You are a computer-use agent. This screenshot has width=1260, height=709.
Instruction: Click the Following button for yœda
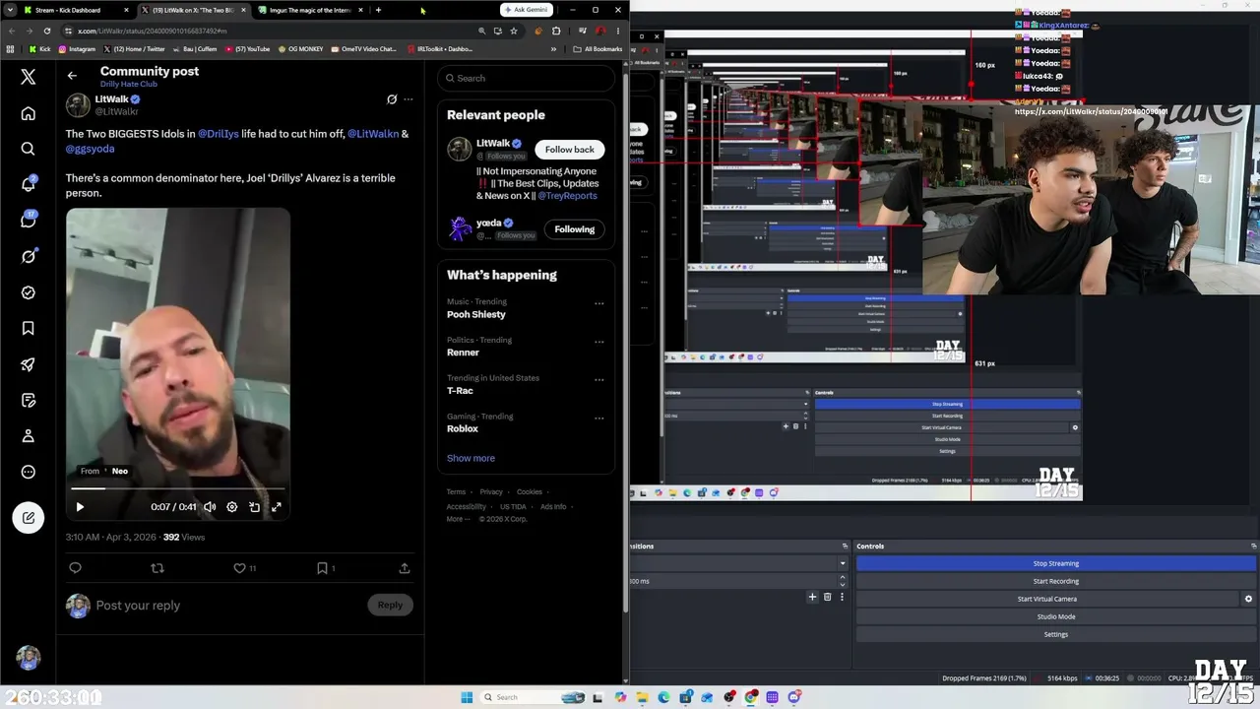click(x=575, y=229)
